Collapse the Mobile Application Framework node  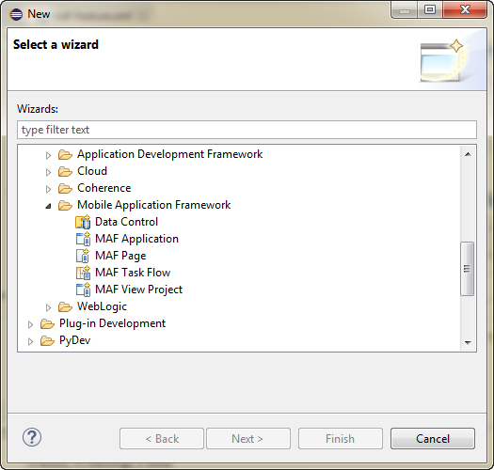(48, 206)
